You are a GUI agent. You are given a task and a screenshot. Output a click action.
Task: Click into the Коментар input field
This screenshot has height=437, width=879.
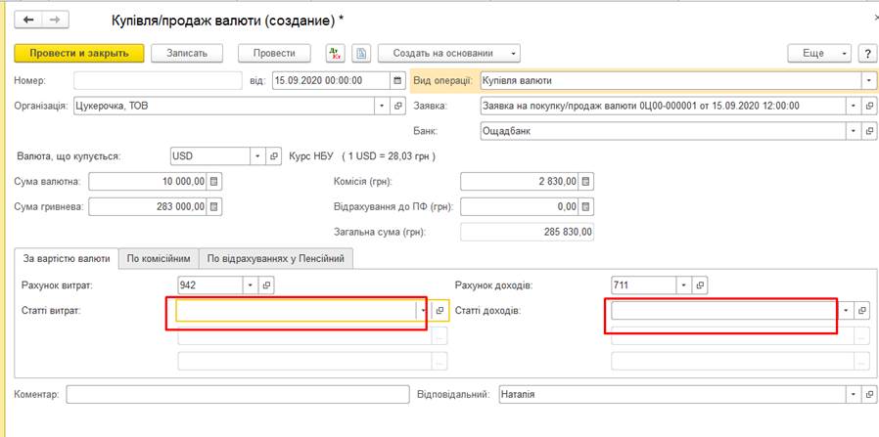coord(237,394)
